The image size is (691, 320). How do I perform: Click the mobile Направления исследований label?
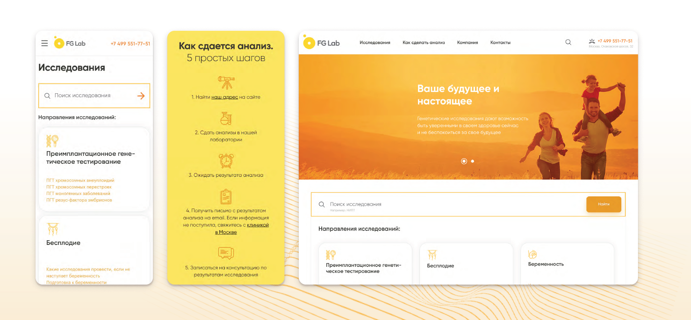pos(77,117)
